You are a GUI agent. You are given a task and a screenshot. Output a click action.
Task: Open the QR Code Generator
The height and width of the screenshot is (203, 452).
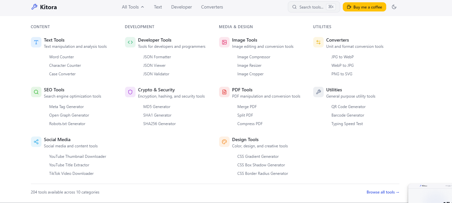(348, 107)
